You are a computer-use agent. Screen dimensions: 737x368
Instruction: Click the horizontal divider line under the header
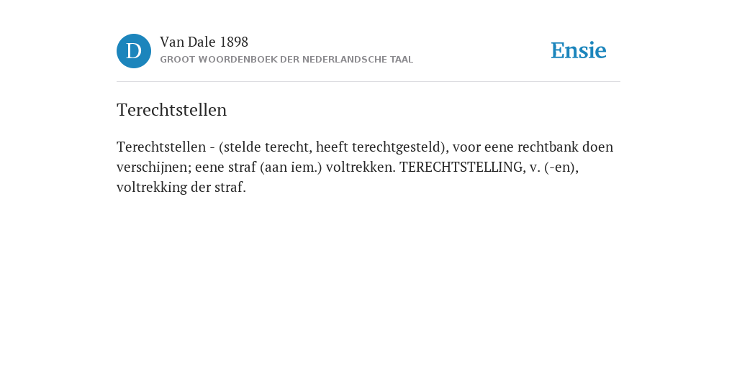[x=368, y=82]
